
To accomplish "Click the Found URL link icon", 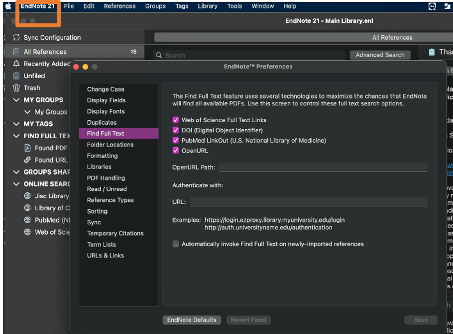I will click(x=28, y=160).
